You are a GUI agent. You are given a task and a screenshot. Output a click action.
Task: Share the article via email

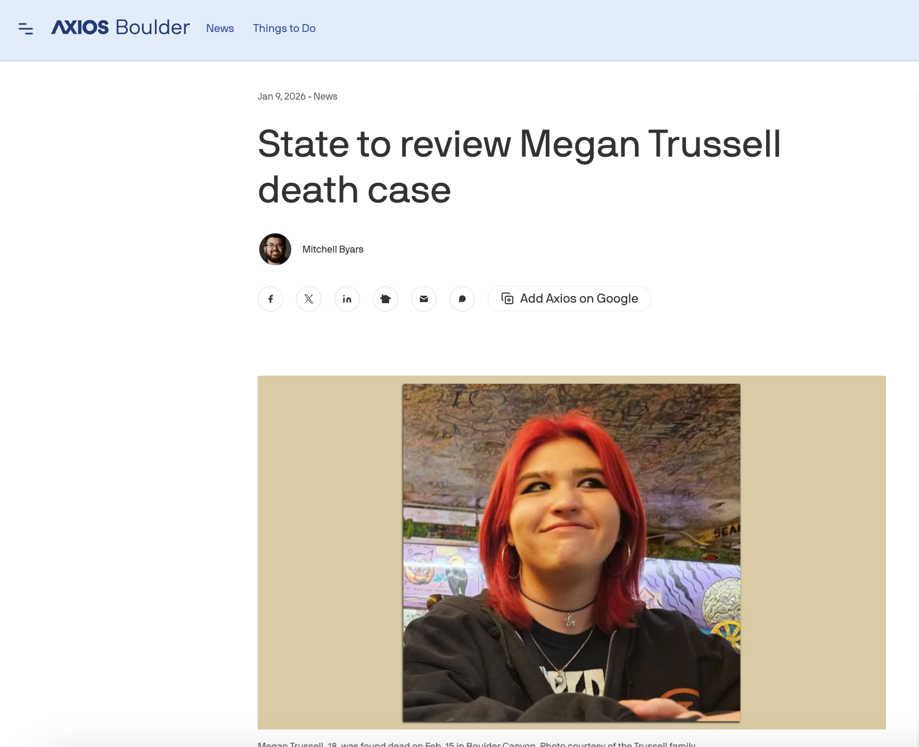coord(424,299)
